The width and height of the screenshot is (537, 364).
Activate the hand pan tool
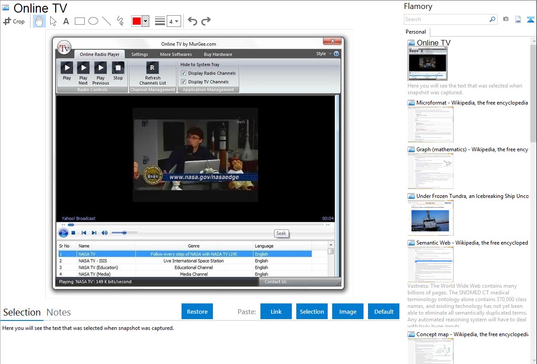[x=39, y=21]
